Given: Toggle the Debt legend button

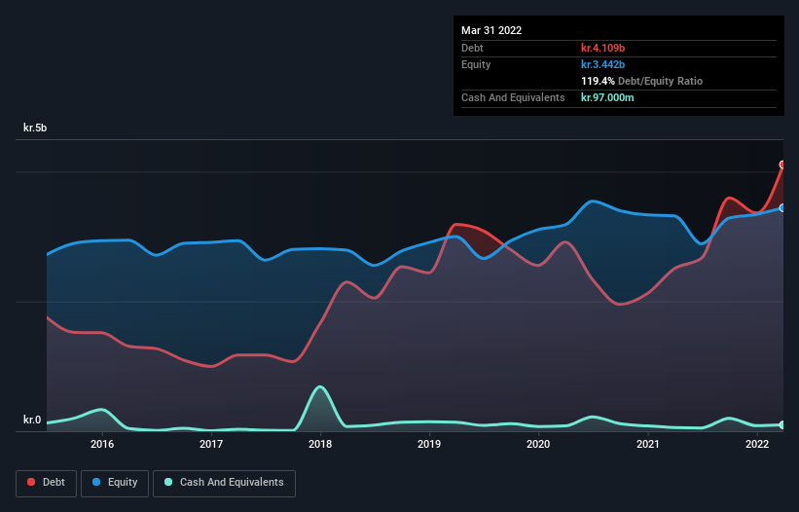Looking at the screenshot, I should click(x=47, y=483).
